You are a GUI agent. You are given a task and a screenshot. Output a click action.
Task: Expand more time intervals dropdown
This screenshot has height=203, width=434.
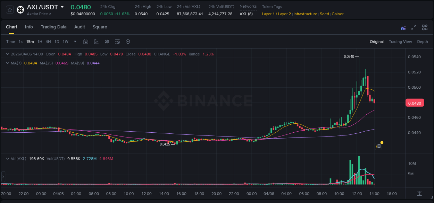coord(75,42)
